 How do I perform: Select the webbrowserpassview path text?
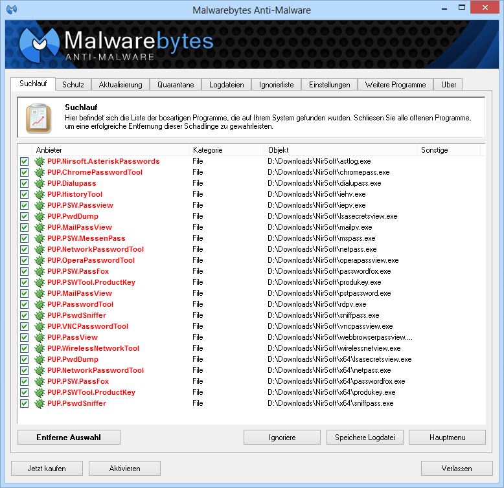point(340,337)
